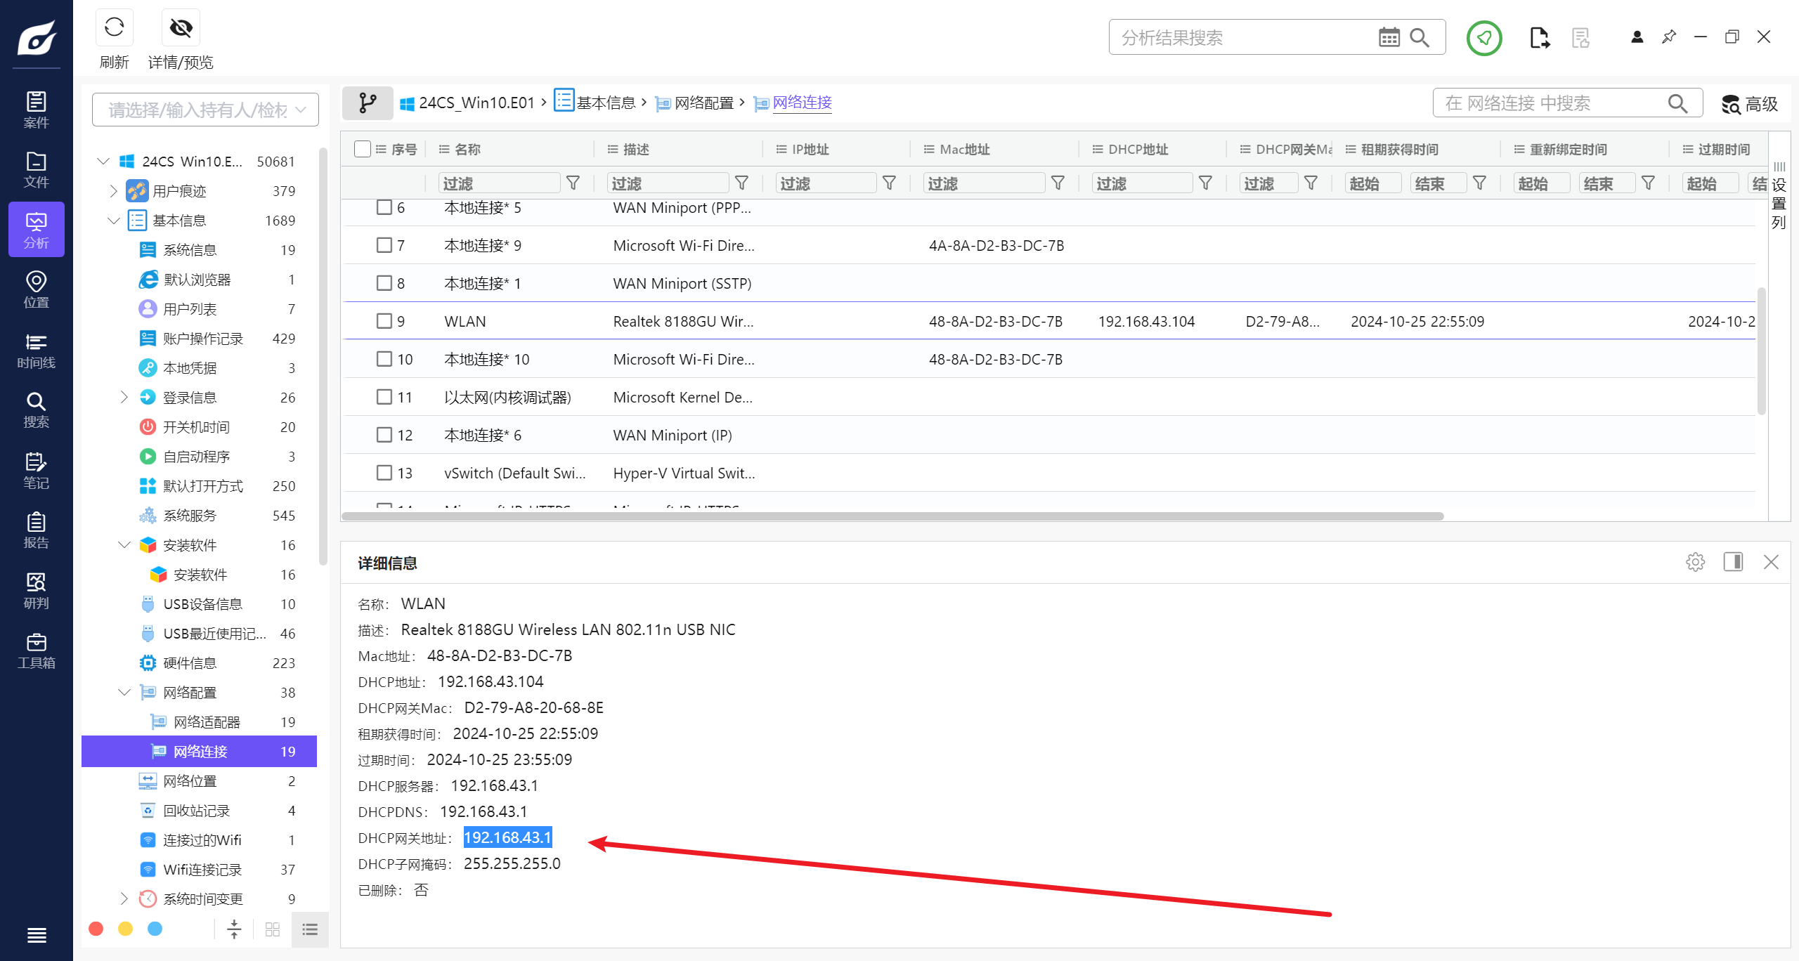
Task: Open the 工具箱 toolbox sidebar icon
Action: (x=36, y=651)
